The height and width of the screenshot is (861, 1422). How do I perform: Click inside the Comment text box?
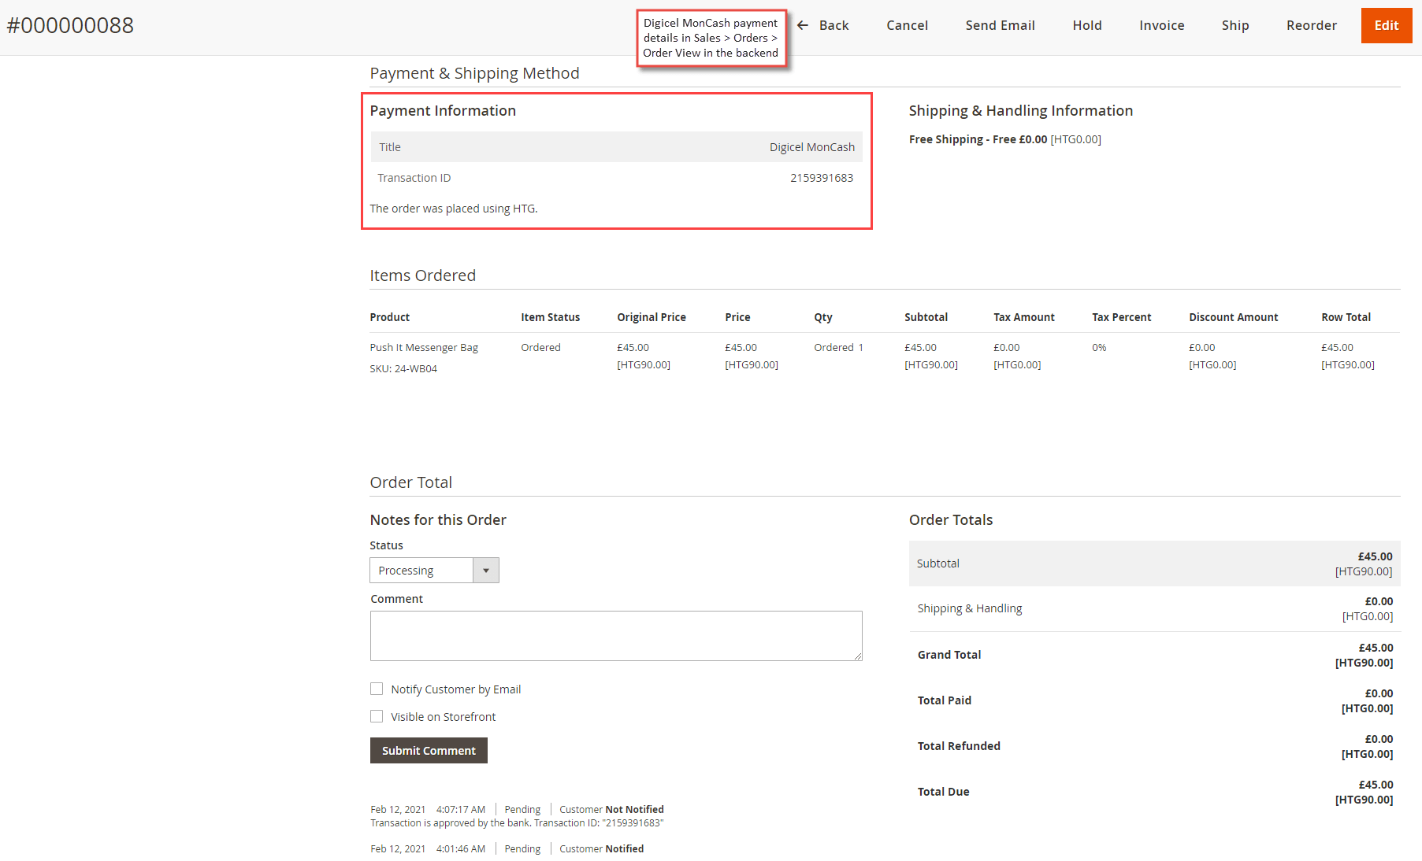point(615,635)
